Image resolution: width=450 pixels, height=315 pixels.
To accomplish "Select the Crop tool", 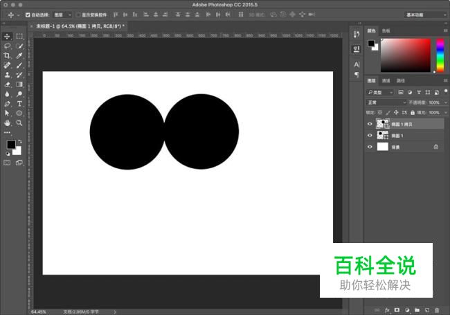I will coord(7,55).
